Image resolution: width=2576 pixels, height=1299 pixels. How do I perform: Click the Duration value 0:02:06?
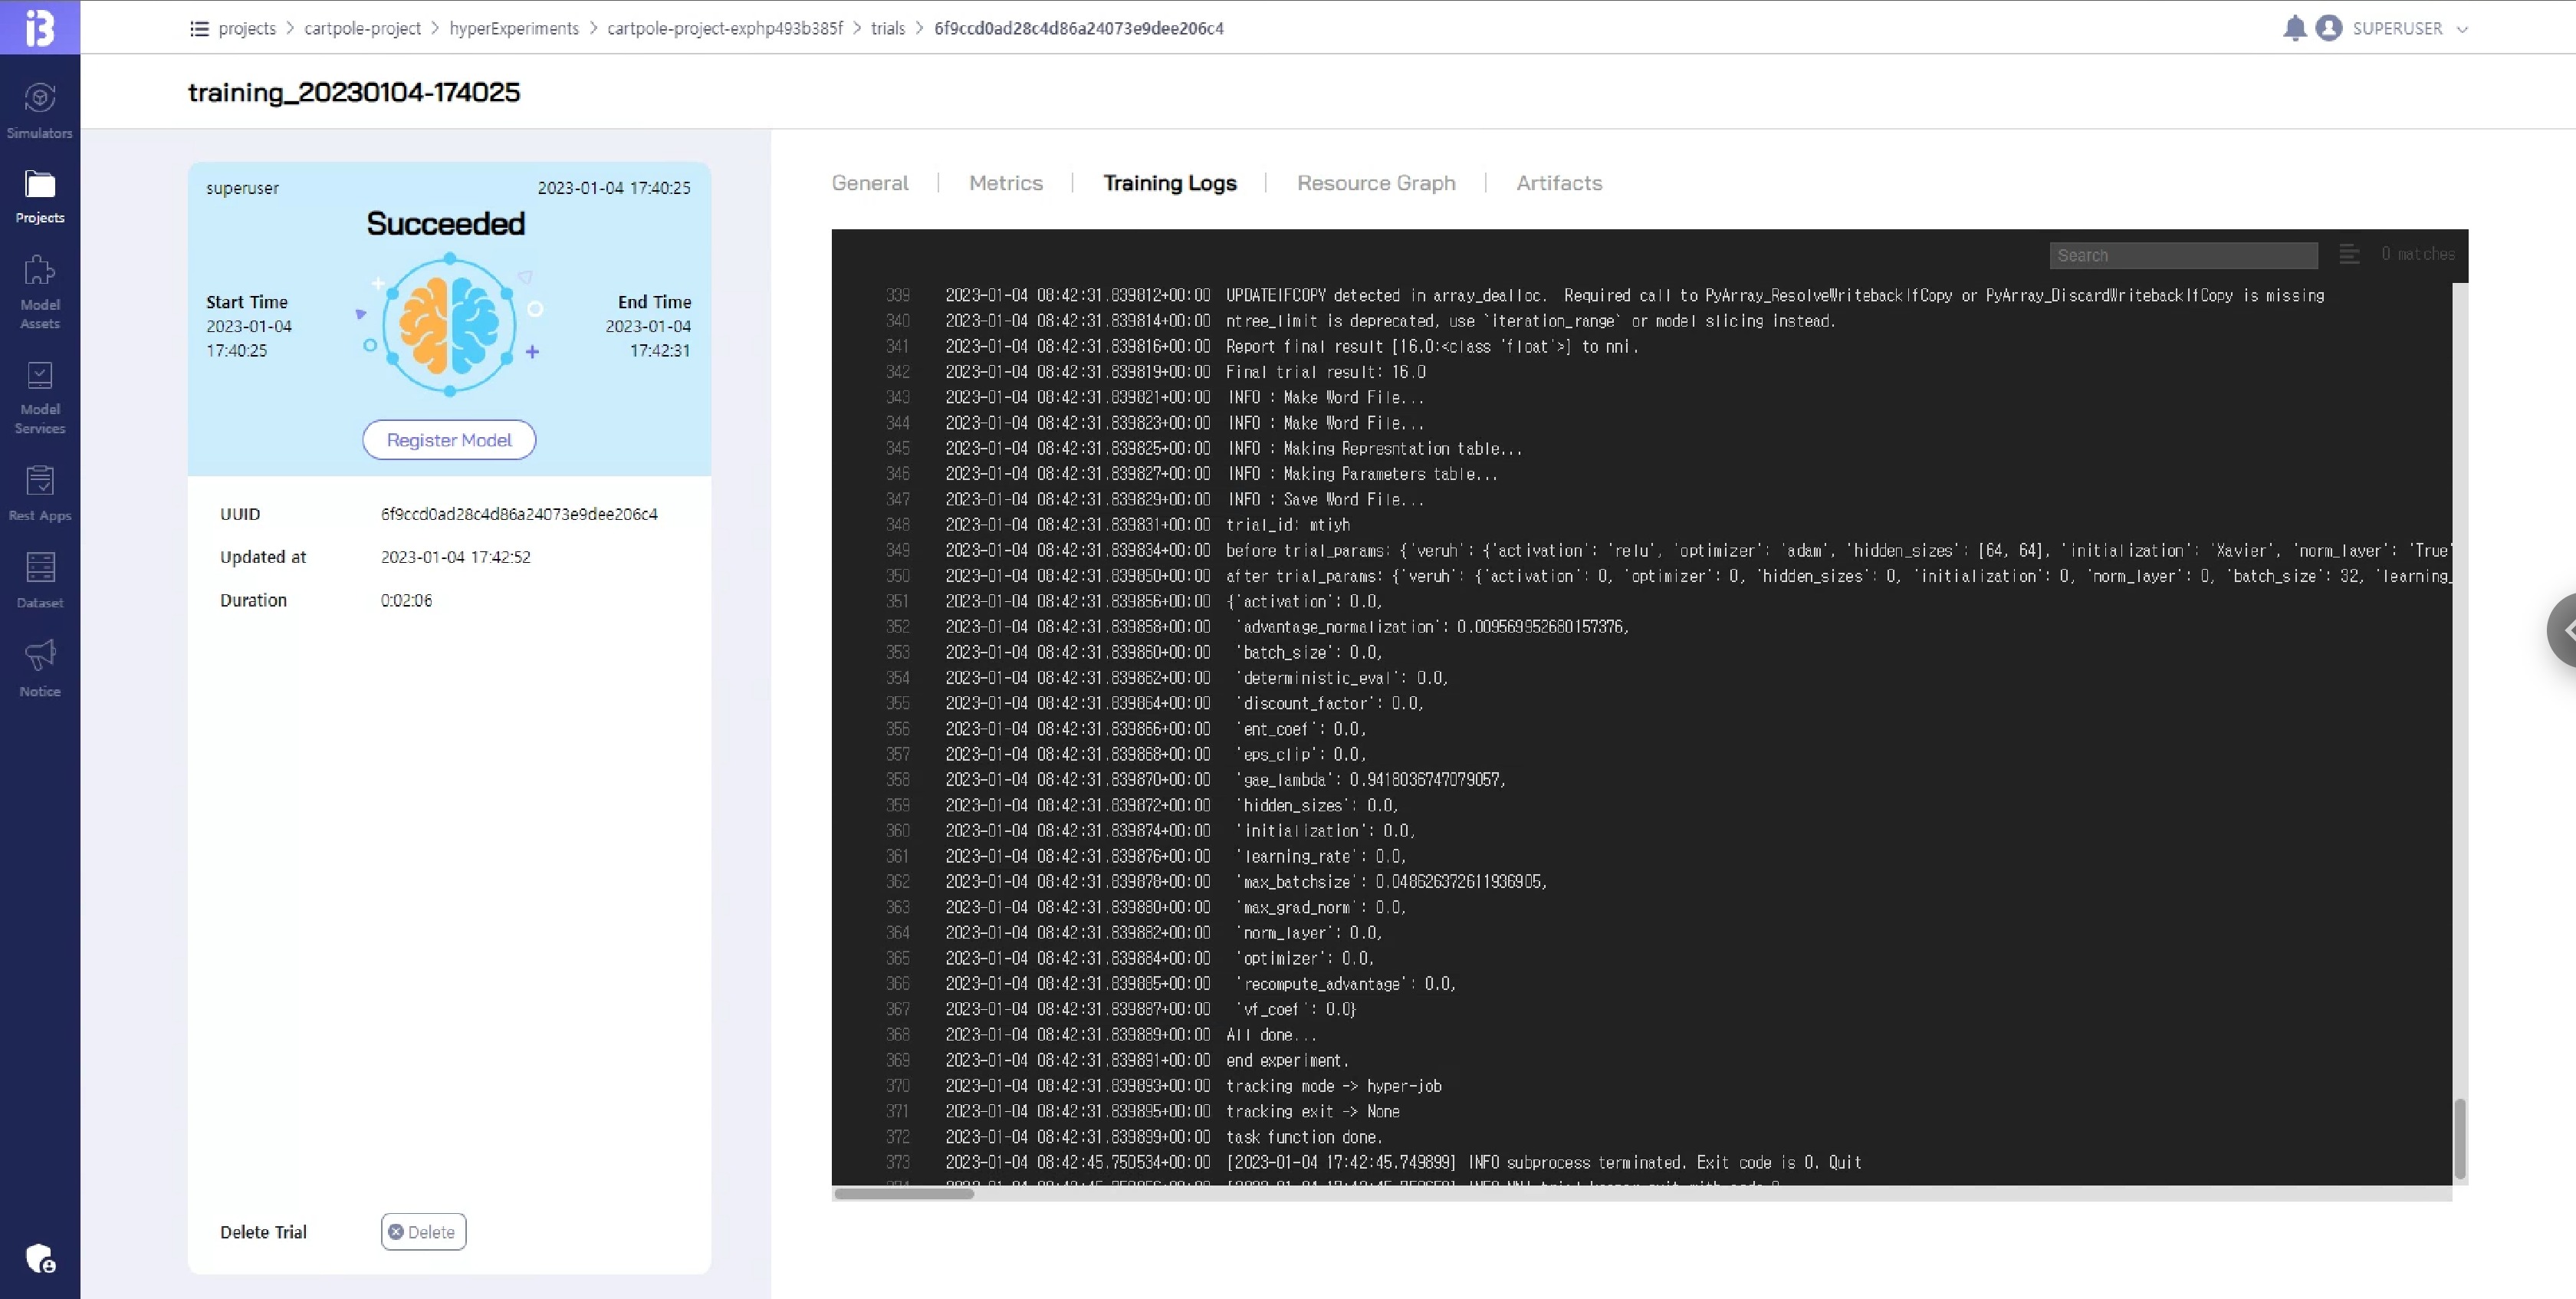pyautogui.click(x=406, y=600)
